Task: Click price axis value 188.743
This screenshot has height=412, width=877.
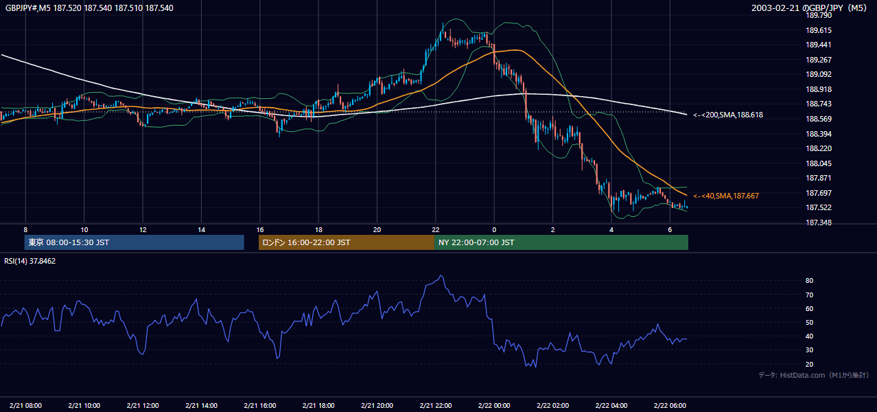Action: [819, 104]
